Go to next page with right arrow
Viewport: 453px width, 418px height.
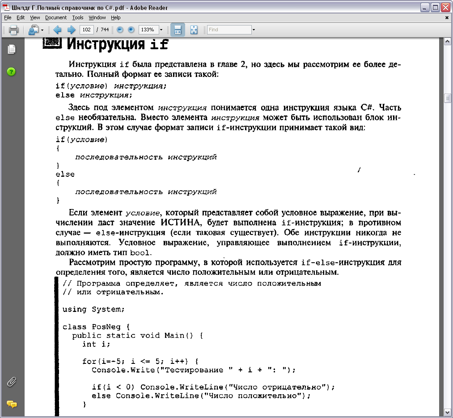(x=72, y=30)
